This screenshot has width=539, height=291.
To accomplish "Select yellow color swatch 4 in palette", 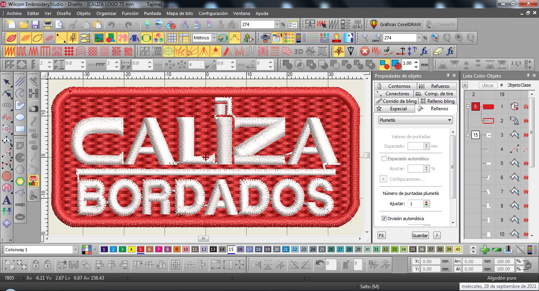I will pyautogui.click(x=131, y=249).
